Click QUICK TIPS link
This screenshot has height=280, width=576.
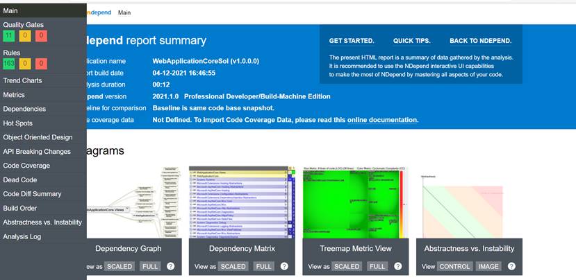[x=412, y=41]
